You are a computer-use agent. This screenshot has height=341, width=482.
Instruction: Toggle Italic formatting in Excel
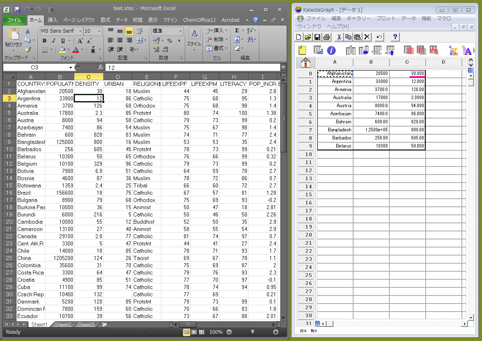point(54,41)
